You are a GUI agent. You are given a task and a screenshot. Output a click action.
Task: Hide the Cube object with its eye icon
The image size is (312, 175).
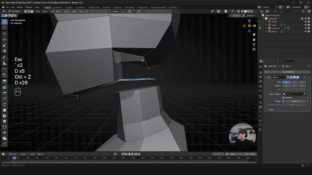coord(305,25)
